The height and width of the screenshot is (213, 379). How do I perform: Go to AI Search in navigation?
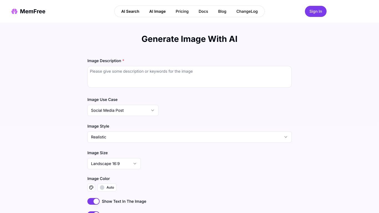click(130, 11)
